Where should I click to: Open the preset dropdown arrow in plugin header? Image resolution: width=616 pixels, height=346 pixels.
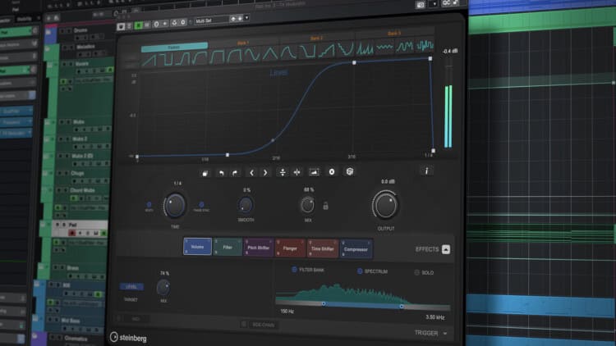coord(246,18)
